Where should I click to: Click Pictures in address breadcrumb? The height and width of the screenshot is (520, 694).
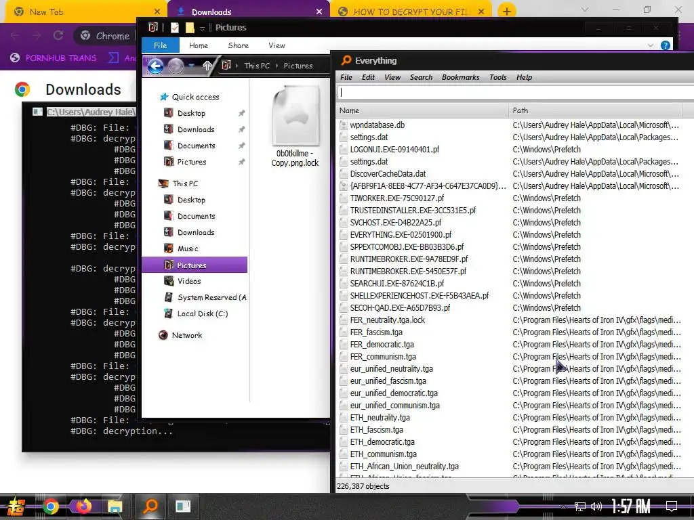click(x=298, y=66)
